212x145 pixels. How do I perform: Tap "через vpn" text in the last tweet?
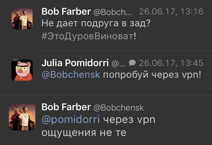pyautogui.click(x=129, y=120)
